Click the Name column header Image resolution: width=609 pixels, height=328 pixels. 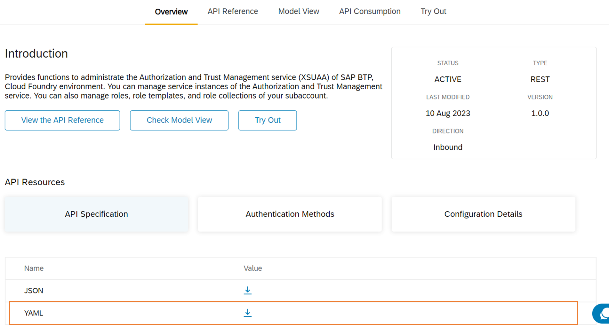34,268
